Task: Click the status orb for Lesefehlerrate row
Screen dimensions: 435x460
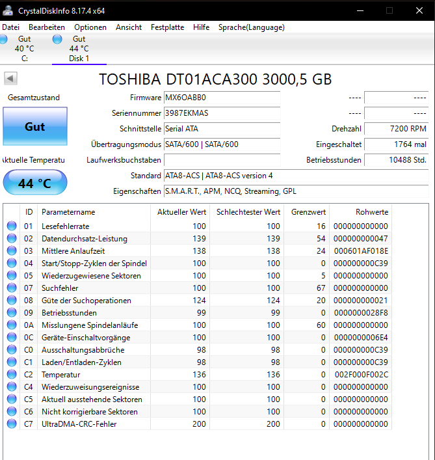Action: pyautogui.click(x=12, y=226)
